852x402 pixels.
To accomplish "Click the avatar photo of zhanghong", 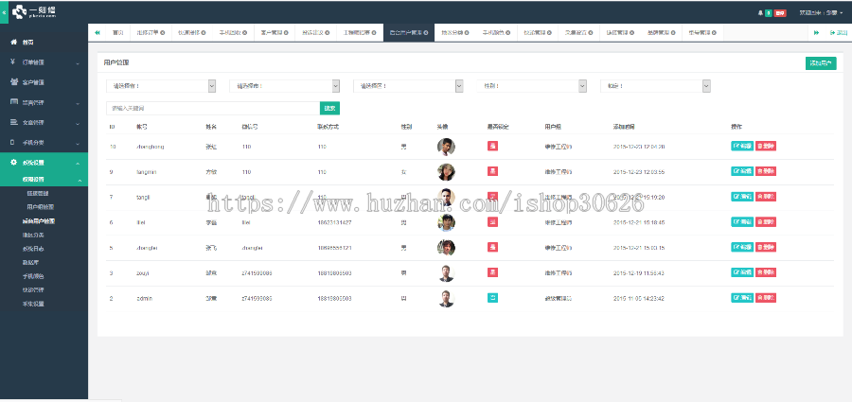I will (x=446, y=146).
